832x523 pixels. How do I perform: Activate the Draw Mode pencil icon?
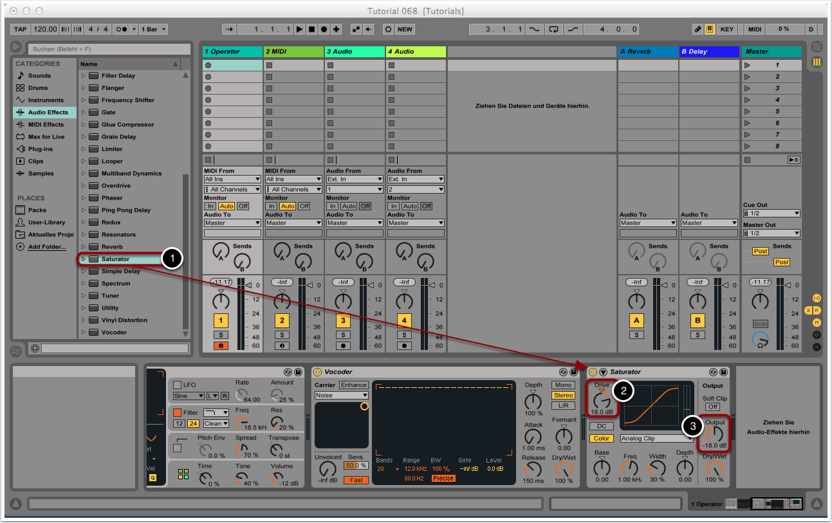point(698,30)
